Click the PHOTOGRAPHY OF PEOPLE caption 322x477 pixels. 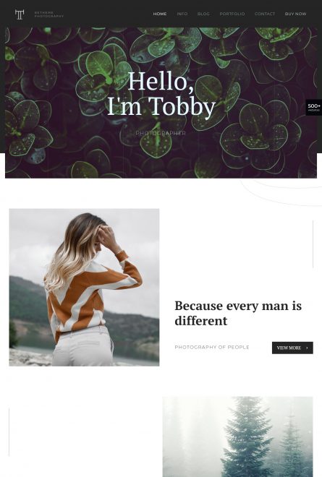(x=212, y=347)
